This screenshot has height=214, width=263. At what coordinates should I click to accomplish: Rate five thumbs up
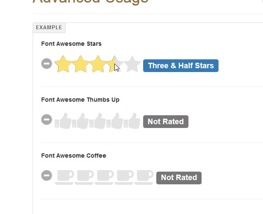(x=133, y=121)
